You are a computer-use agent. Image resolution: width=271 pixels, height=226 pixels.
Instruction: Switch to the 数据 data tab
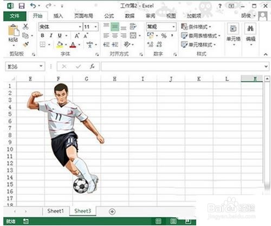(x=130, y=16)
